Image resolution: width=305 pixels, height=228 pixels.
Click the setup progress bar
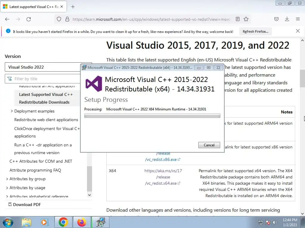tap(152, 116)
